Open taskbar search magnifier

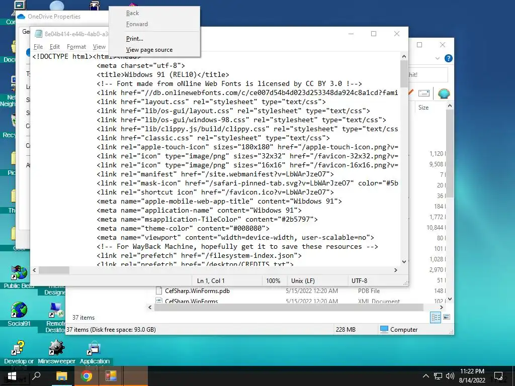(x=36, y=375)
